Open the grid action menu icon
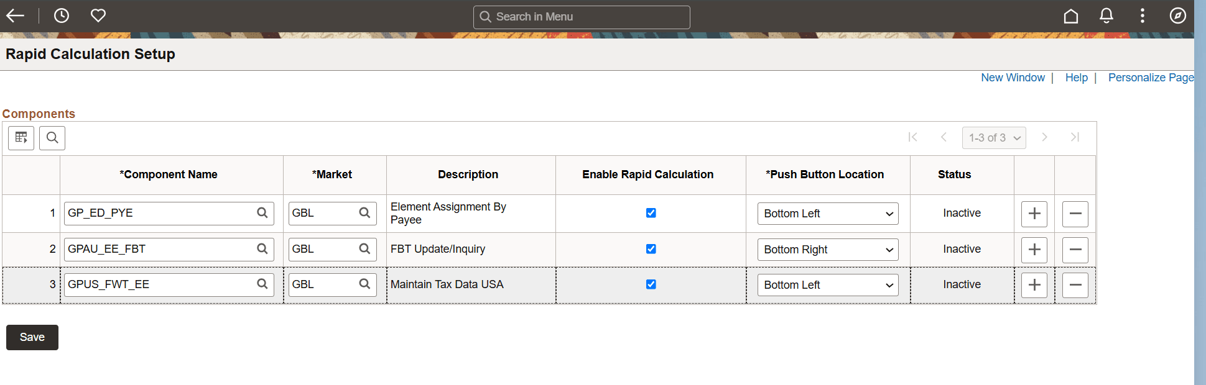The image size is (1206, 385). (21, 137)
